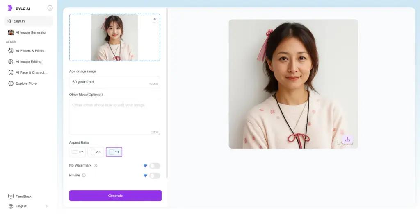The height and width of the screenshot is (214, 420).
Task: Click the uploaded portrait thumbnail
Action: click(115, 37)
